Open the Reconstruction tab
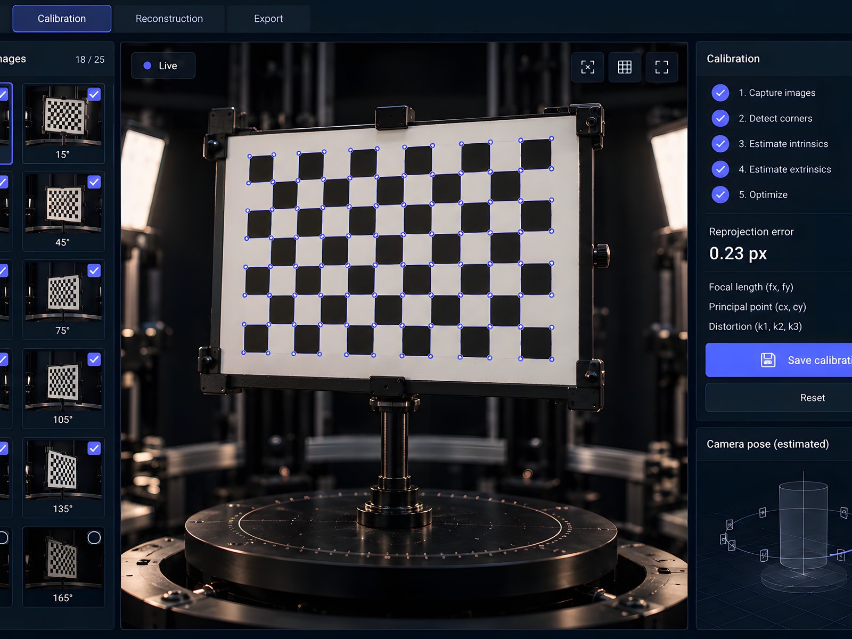The height and width of the screenshot is (639, 852). pos(169,19)
